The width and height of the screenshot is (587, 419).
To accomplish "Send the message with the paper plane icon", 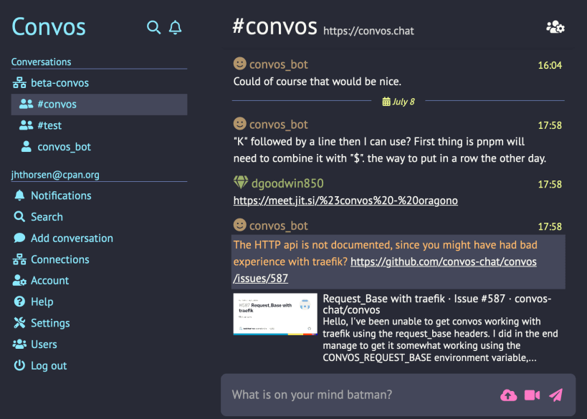I will coord(556,395).
